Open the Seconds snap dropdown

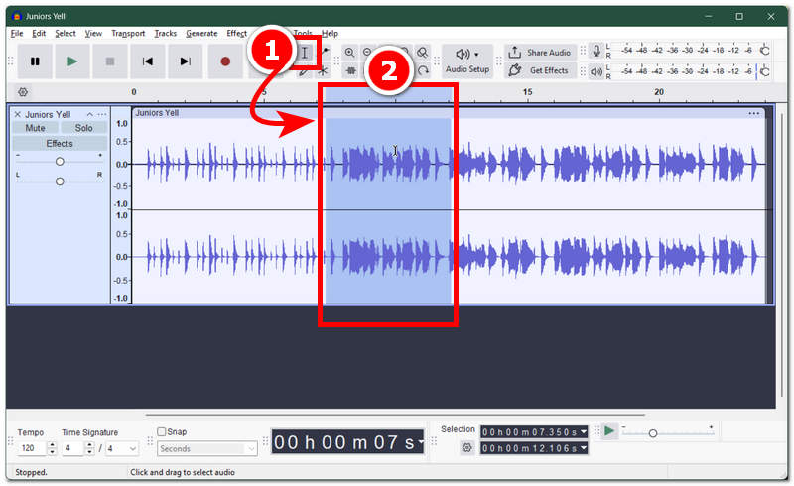point(207,449)
